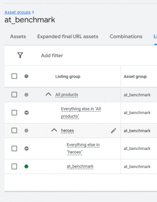This screenshot has height=202, width=157.
Task: Select checkbox for at_benchmark listing group row
Action: coord(14,166)
